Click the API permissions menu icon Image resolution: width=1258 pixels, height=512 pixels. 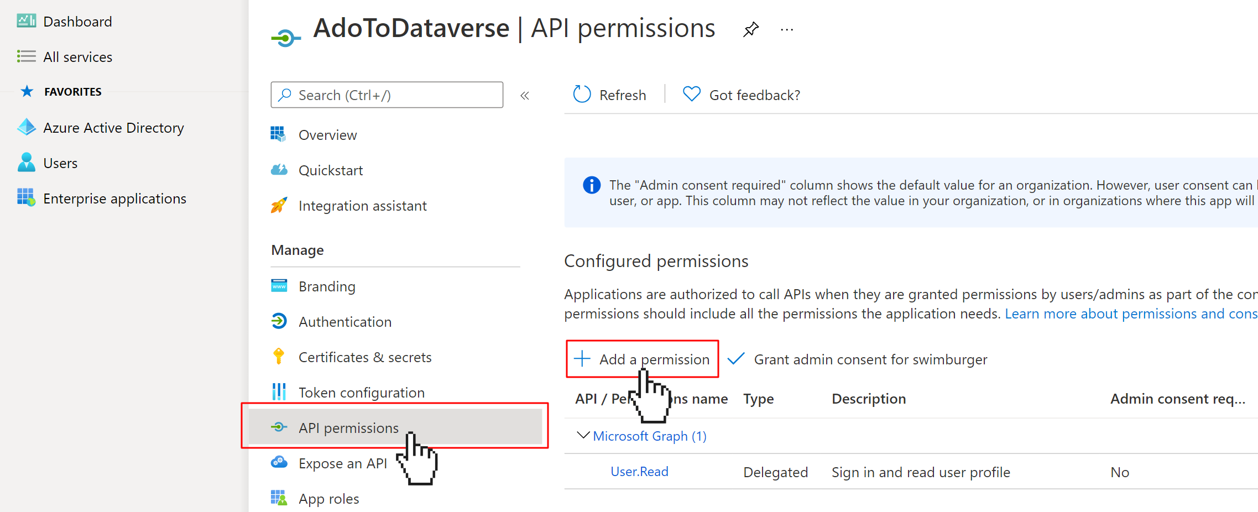pyautogui.click(x=279, y=427)
